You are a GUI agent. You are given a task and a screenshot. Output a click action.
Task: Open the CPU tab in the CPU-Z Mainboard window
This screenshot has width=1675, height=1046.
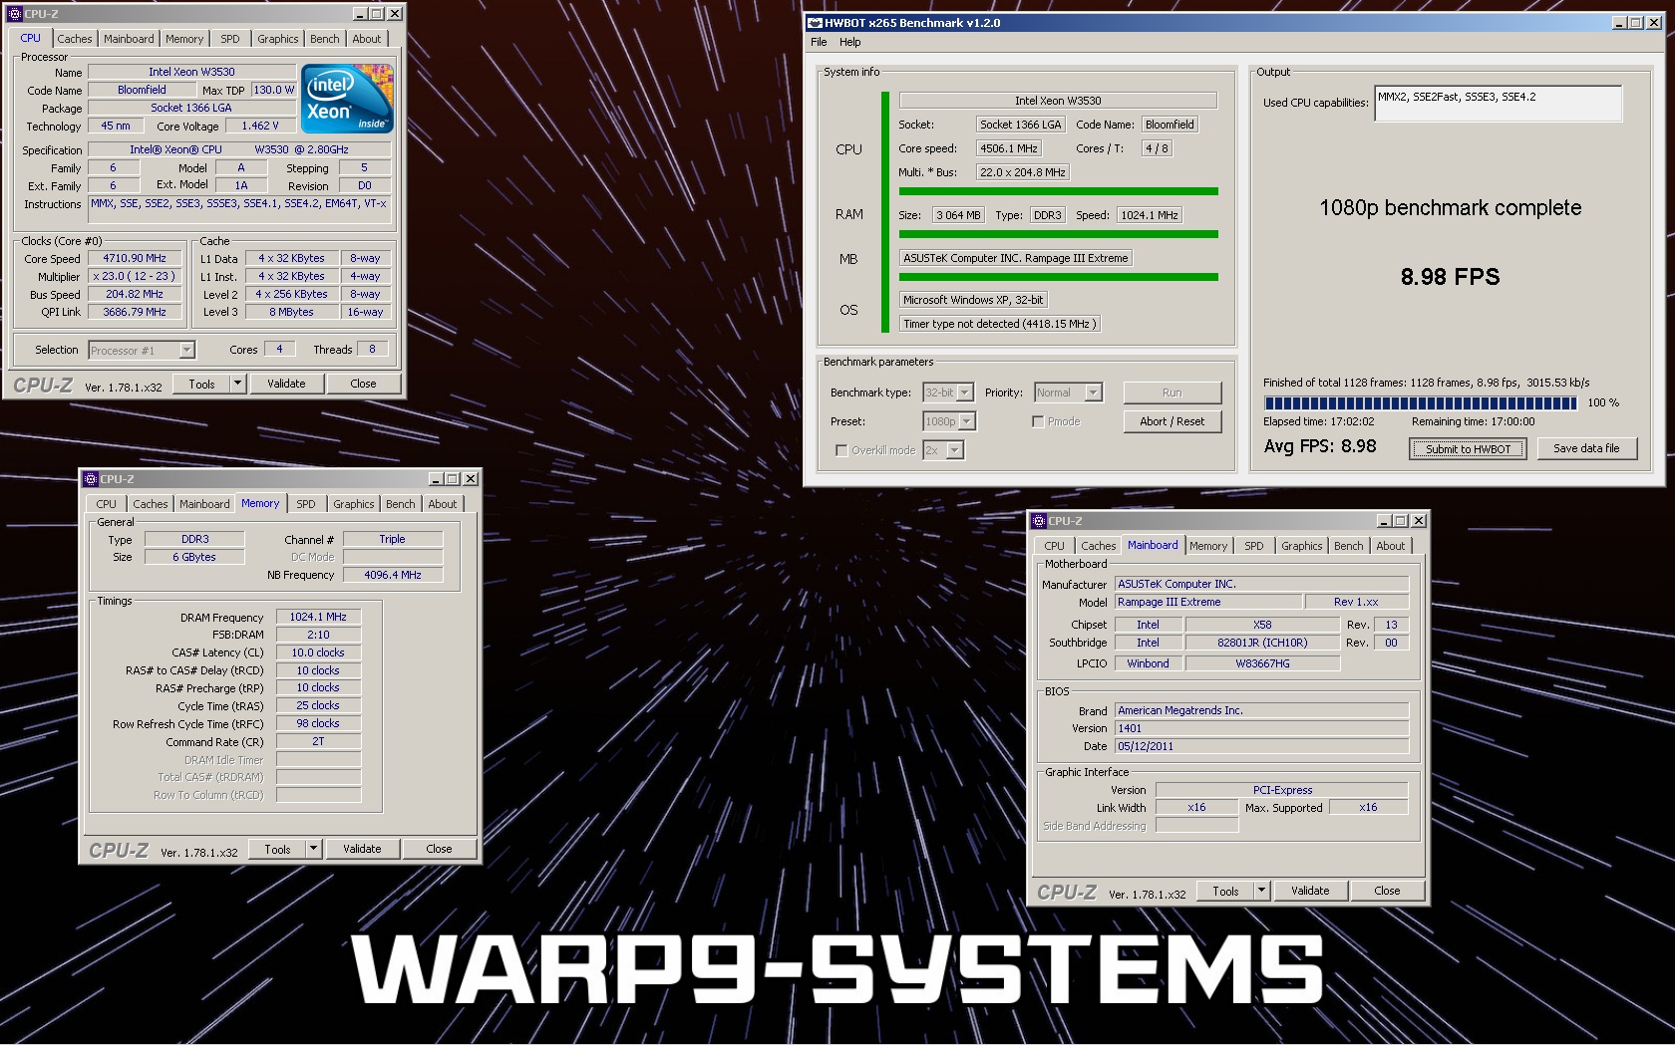(1054, 546)
